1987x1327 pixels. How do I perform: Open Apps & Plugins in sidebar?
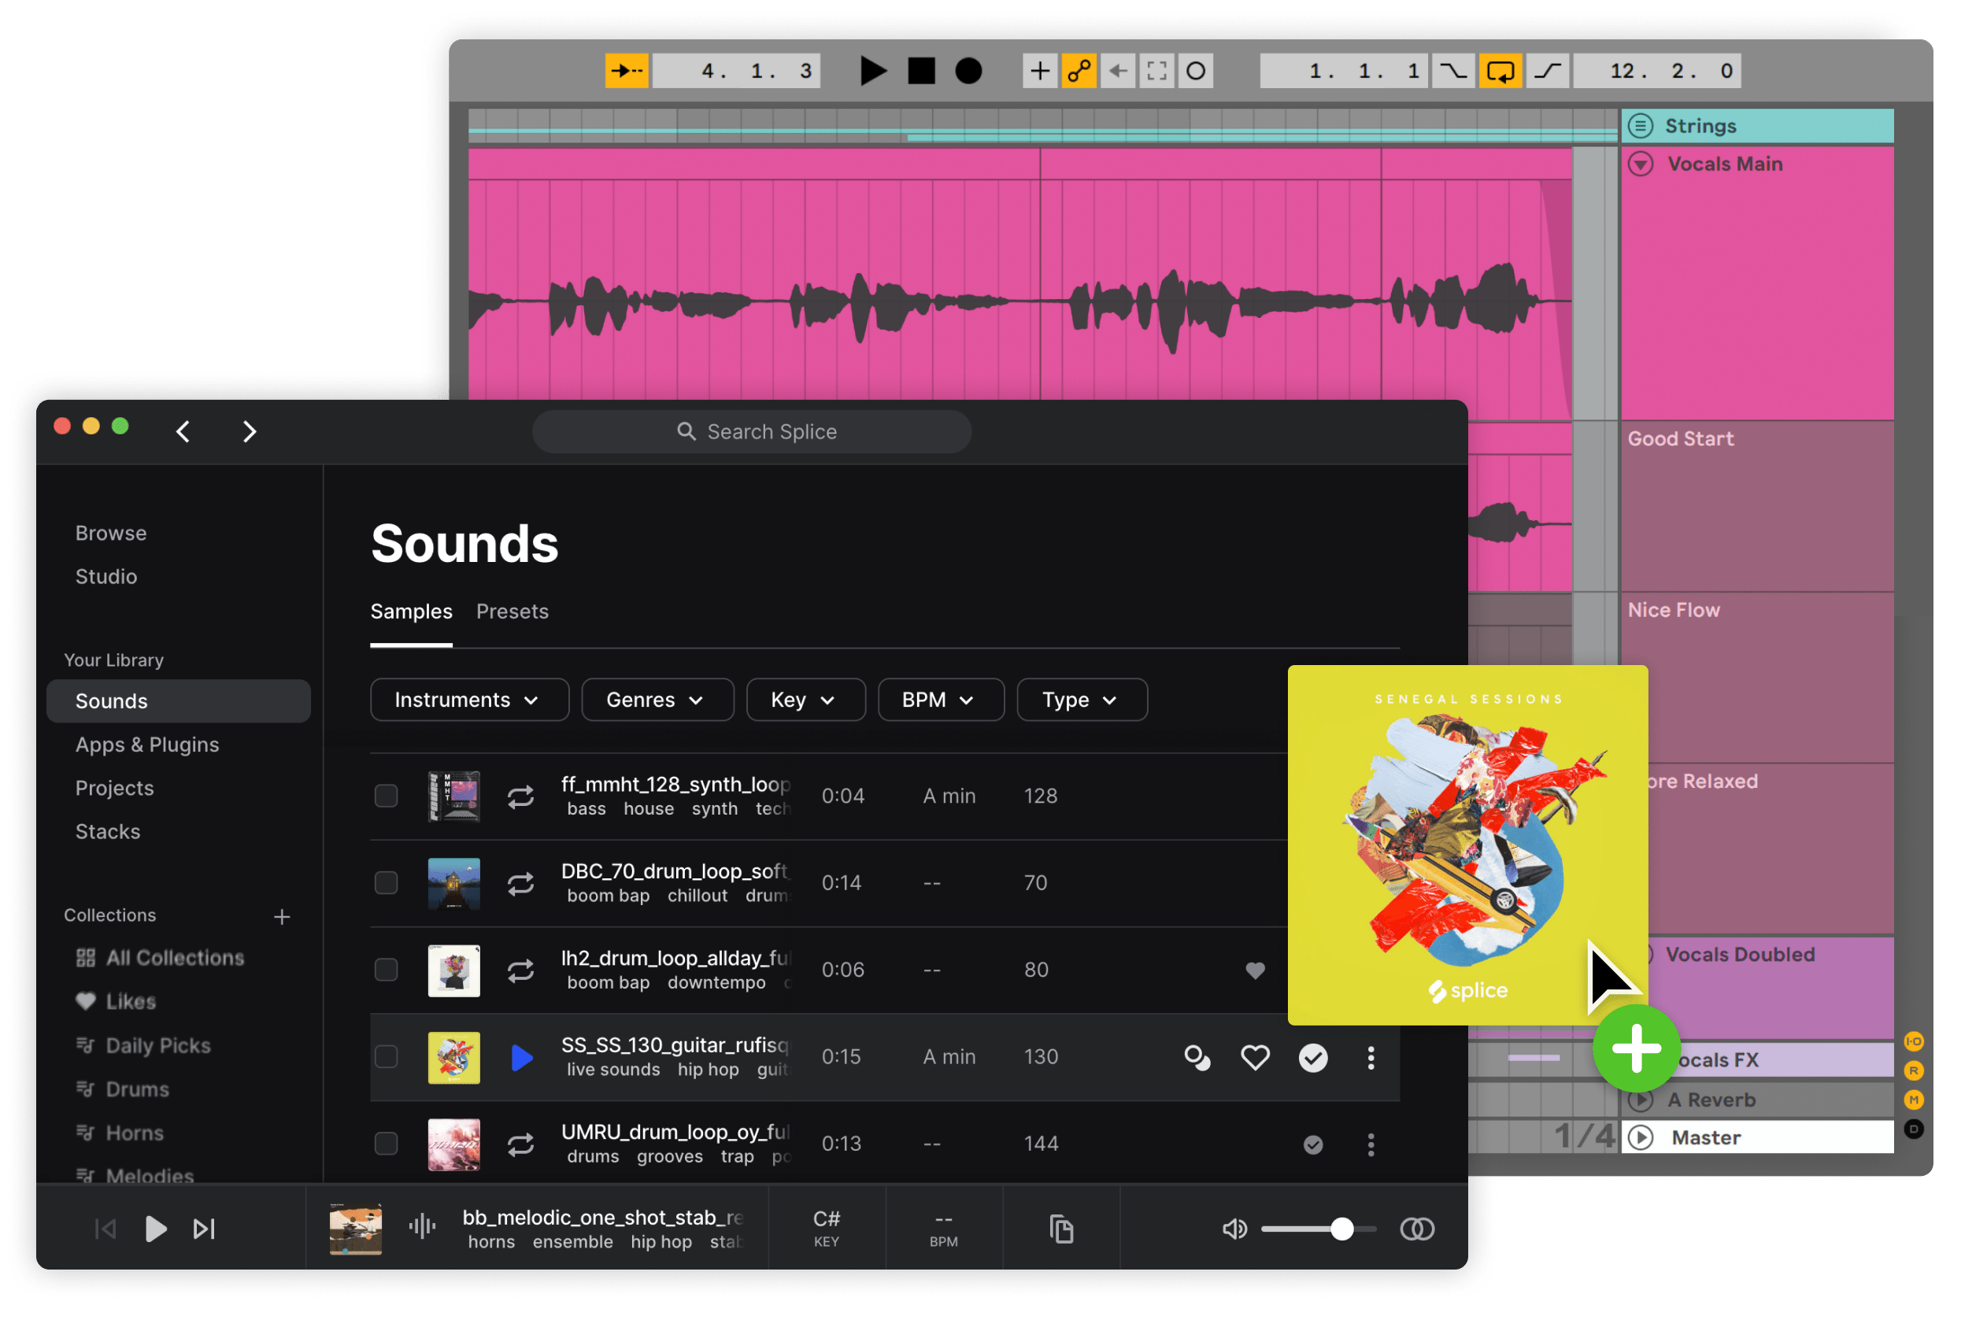[x=147, y=745]
